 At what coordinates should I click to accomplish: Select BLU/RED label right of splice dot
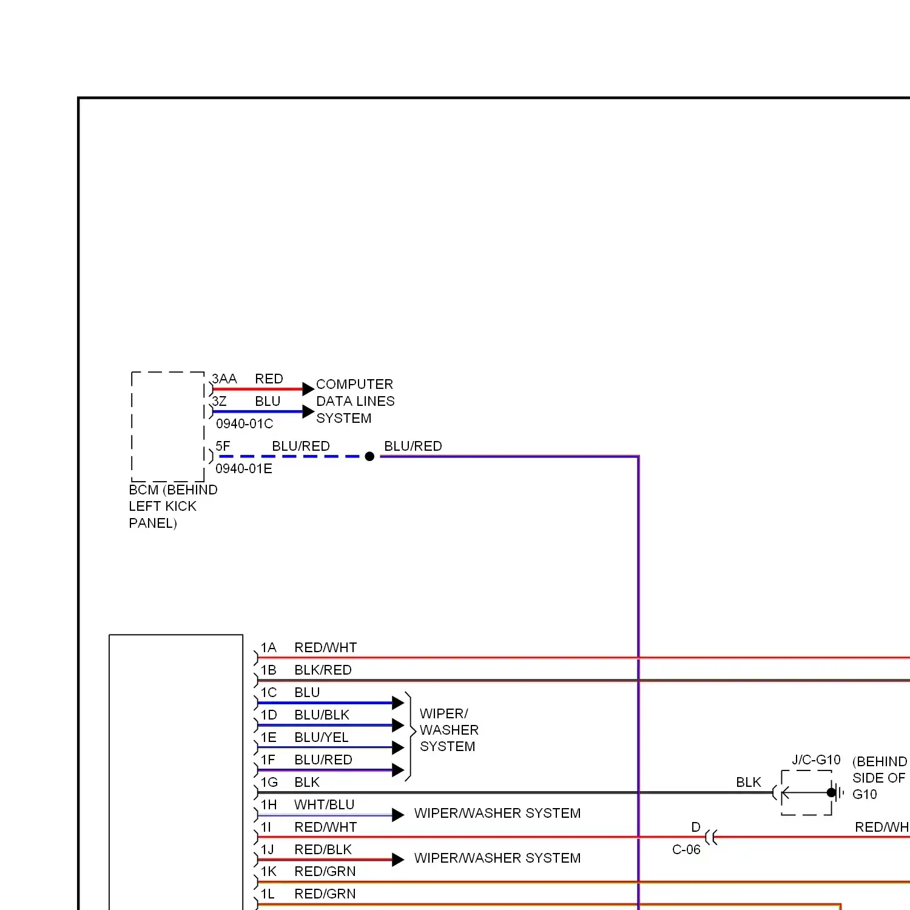point(413,446)
